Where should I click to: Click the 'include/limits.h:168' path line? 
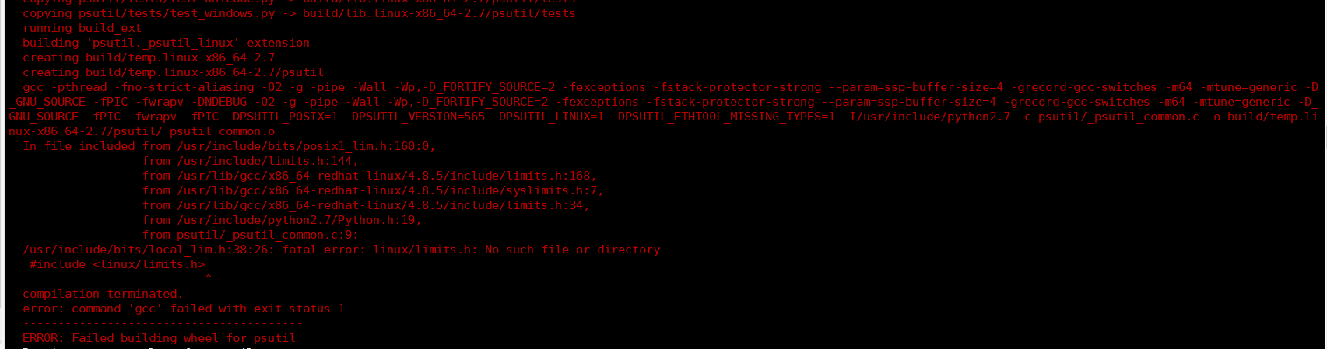click(370, 176)
